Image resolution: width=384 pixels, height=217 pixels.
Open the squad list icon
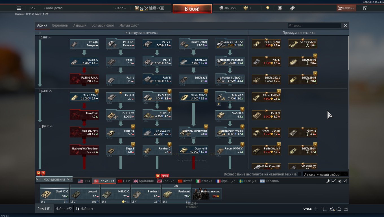coord(324,209)
